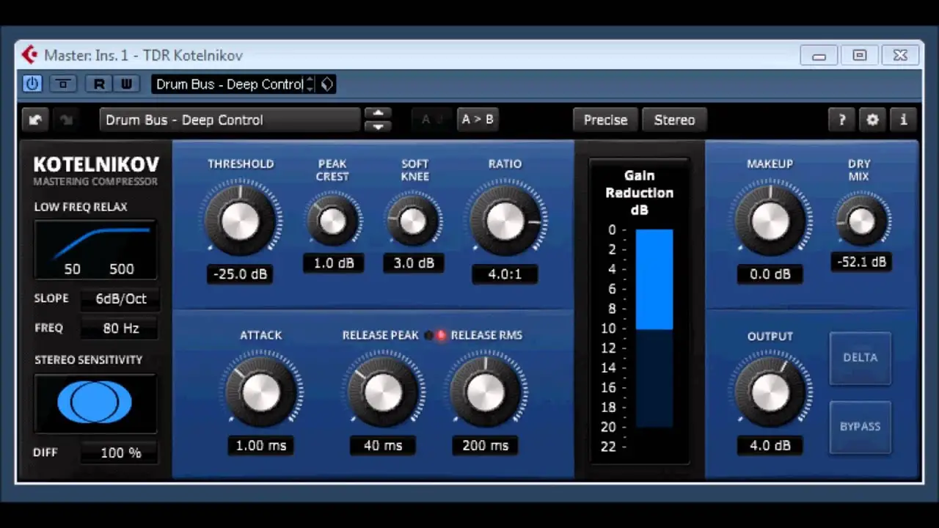Click the Output knob
The width and height of the screenshot is (939, 528).
(770, 392)
